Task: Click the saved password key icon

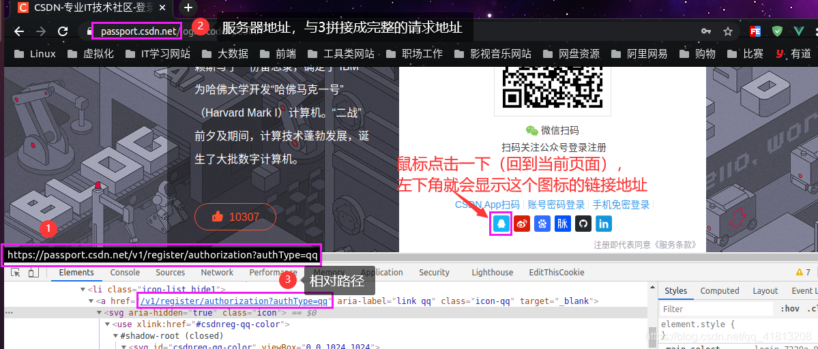Action: tap(706, 31)
